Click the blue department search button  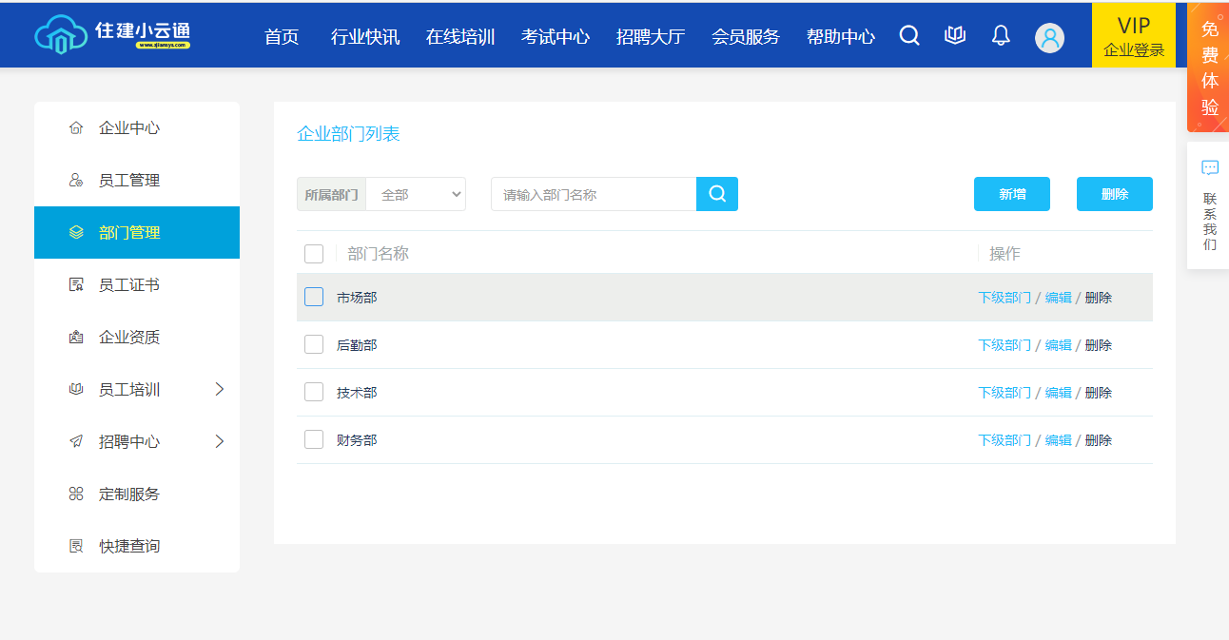coord(717,194)
